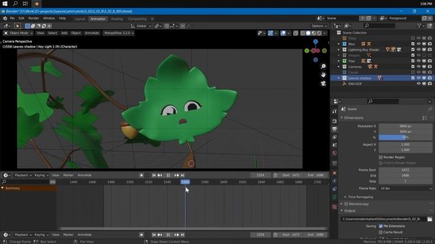Open the Frame Rate dropdown
The height and width of the screenshot is (244, 435).
point(405,188)
